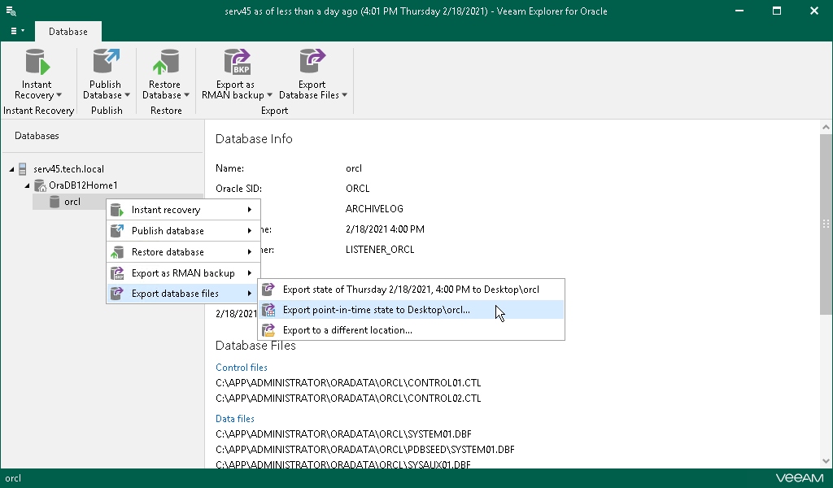Click the ARCHIVELOG value

tap(374, 209)
